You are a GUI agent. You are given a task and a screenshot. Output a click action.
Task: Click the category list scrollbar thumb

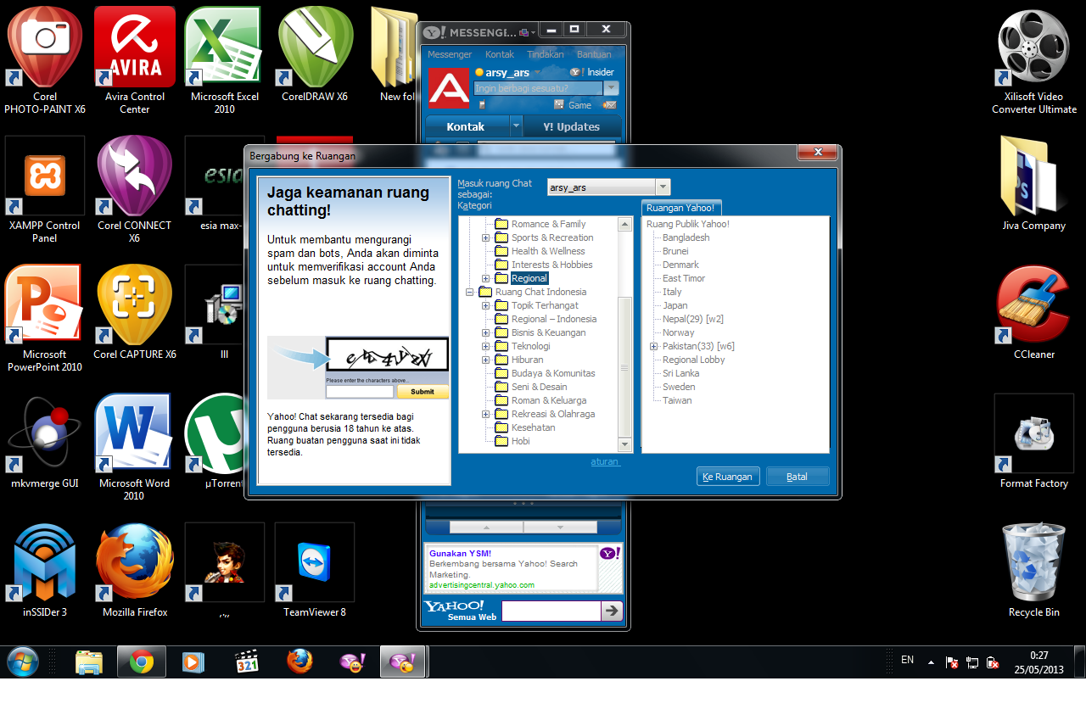[625, 366]
